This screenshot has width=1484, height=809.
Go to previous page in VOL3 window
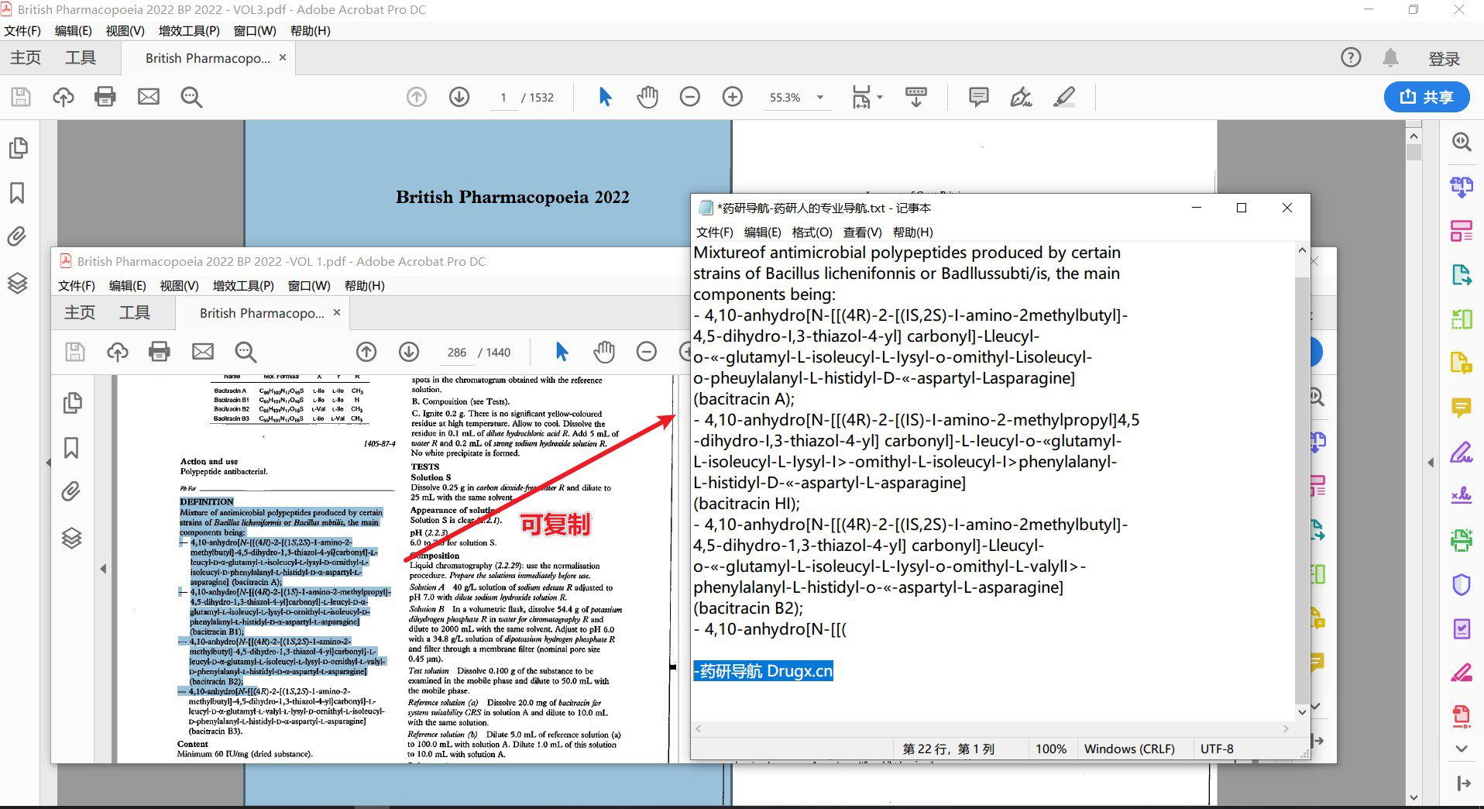coord(417,97)
